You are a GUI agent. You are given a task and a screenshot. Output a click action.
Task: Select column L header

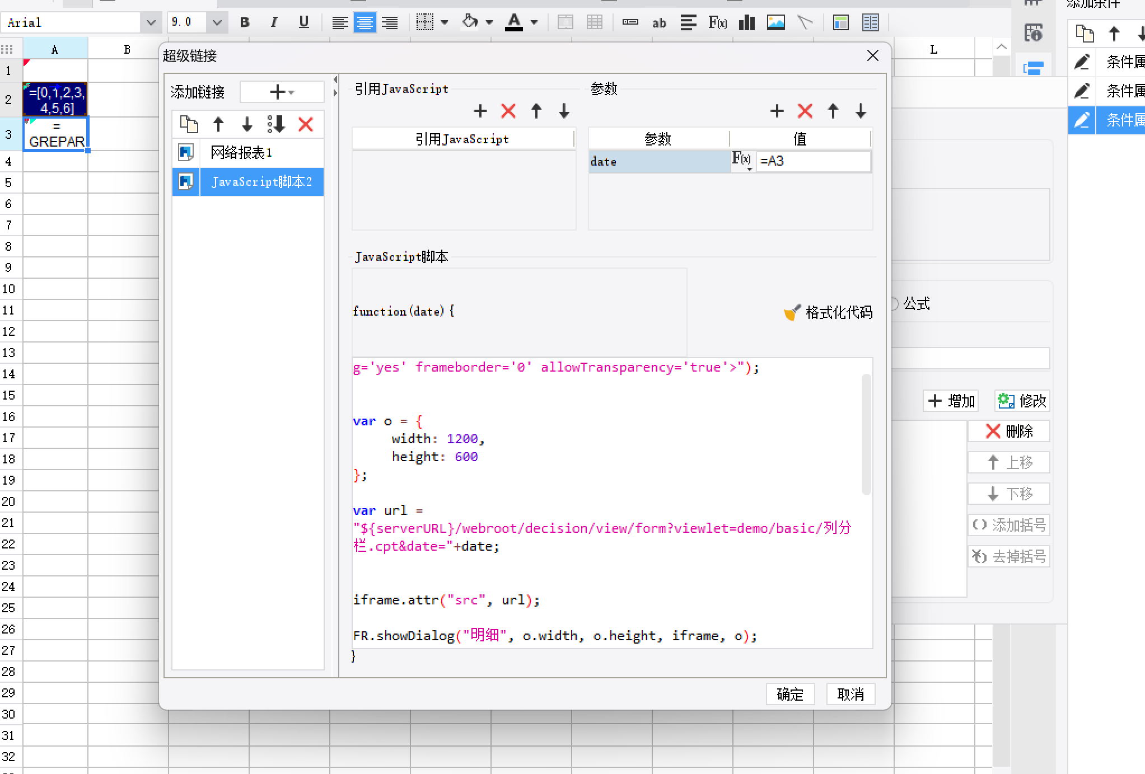[933, 49]
